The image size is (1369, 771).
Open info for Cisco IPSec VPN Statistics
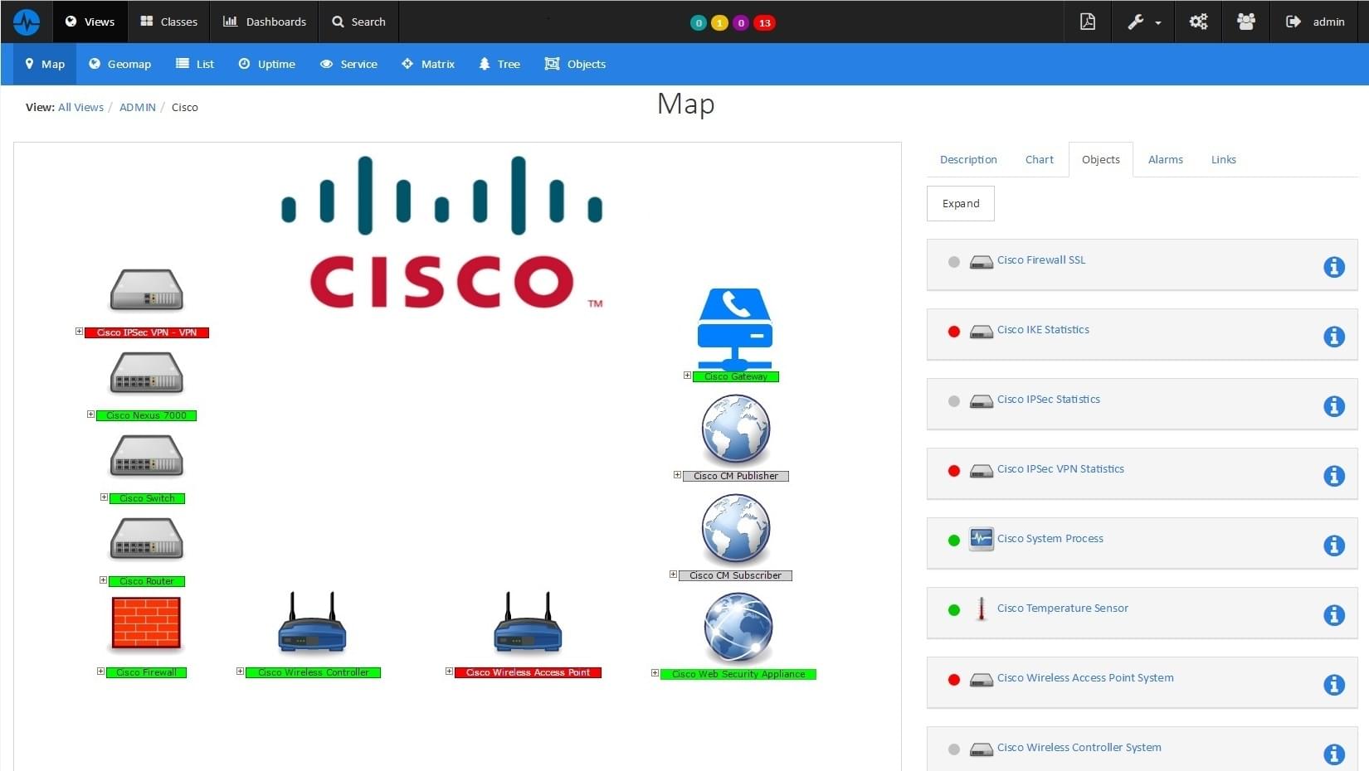(x=1333, y=476)
